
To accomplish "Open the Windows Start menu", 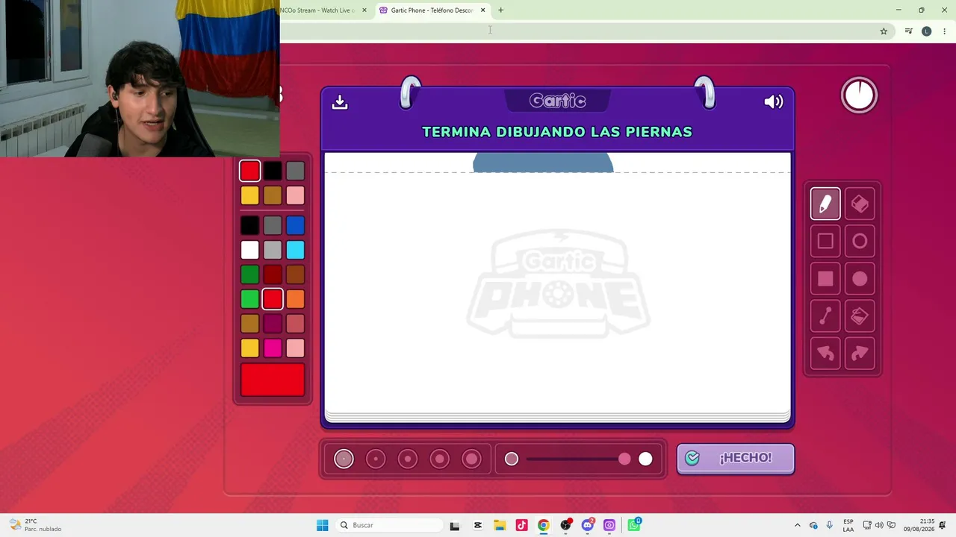I will pyautogui.click(x=322, y=525).
